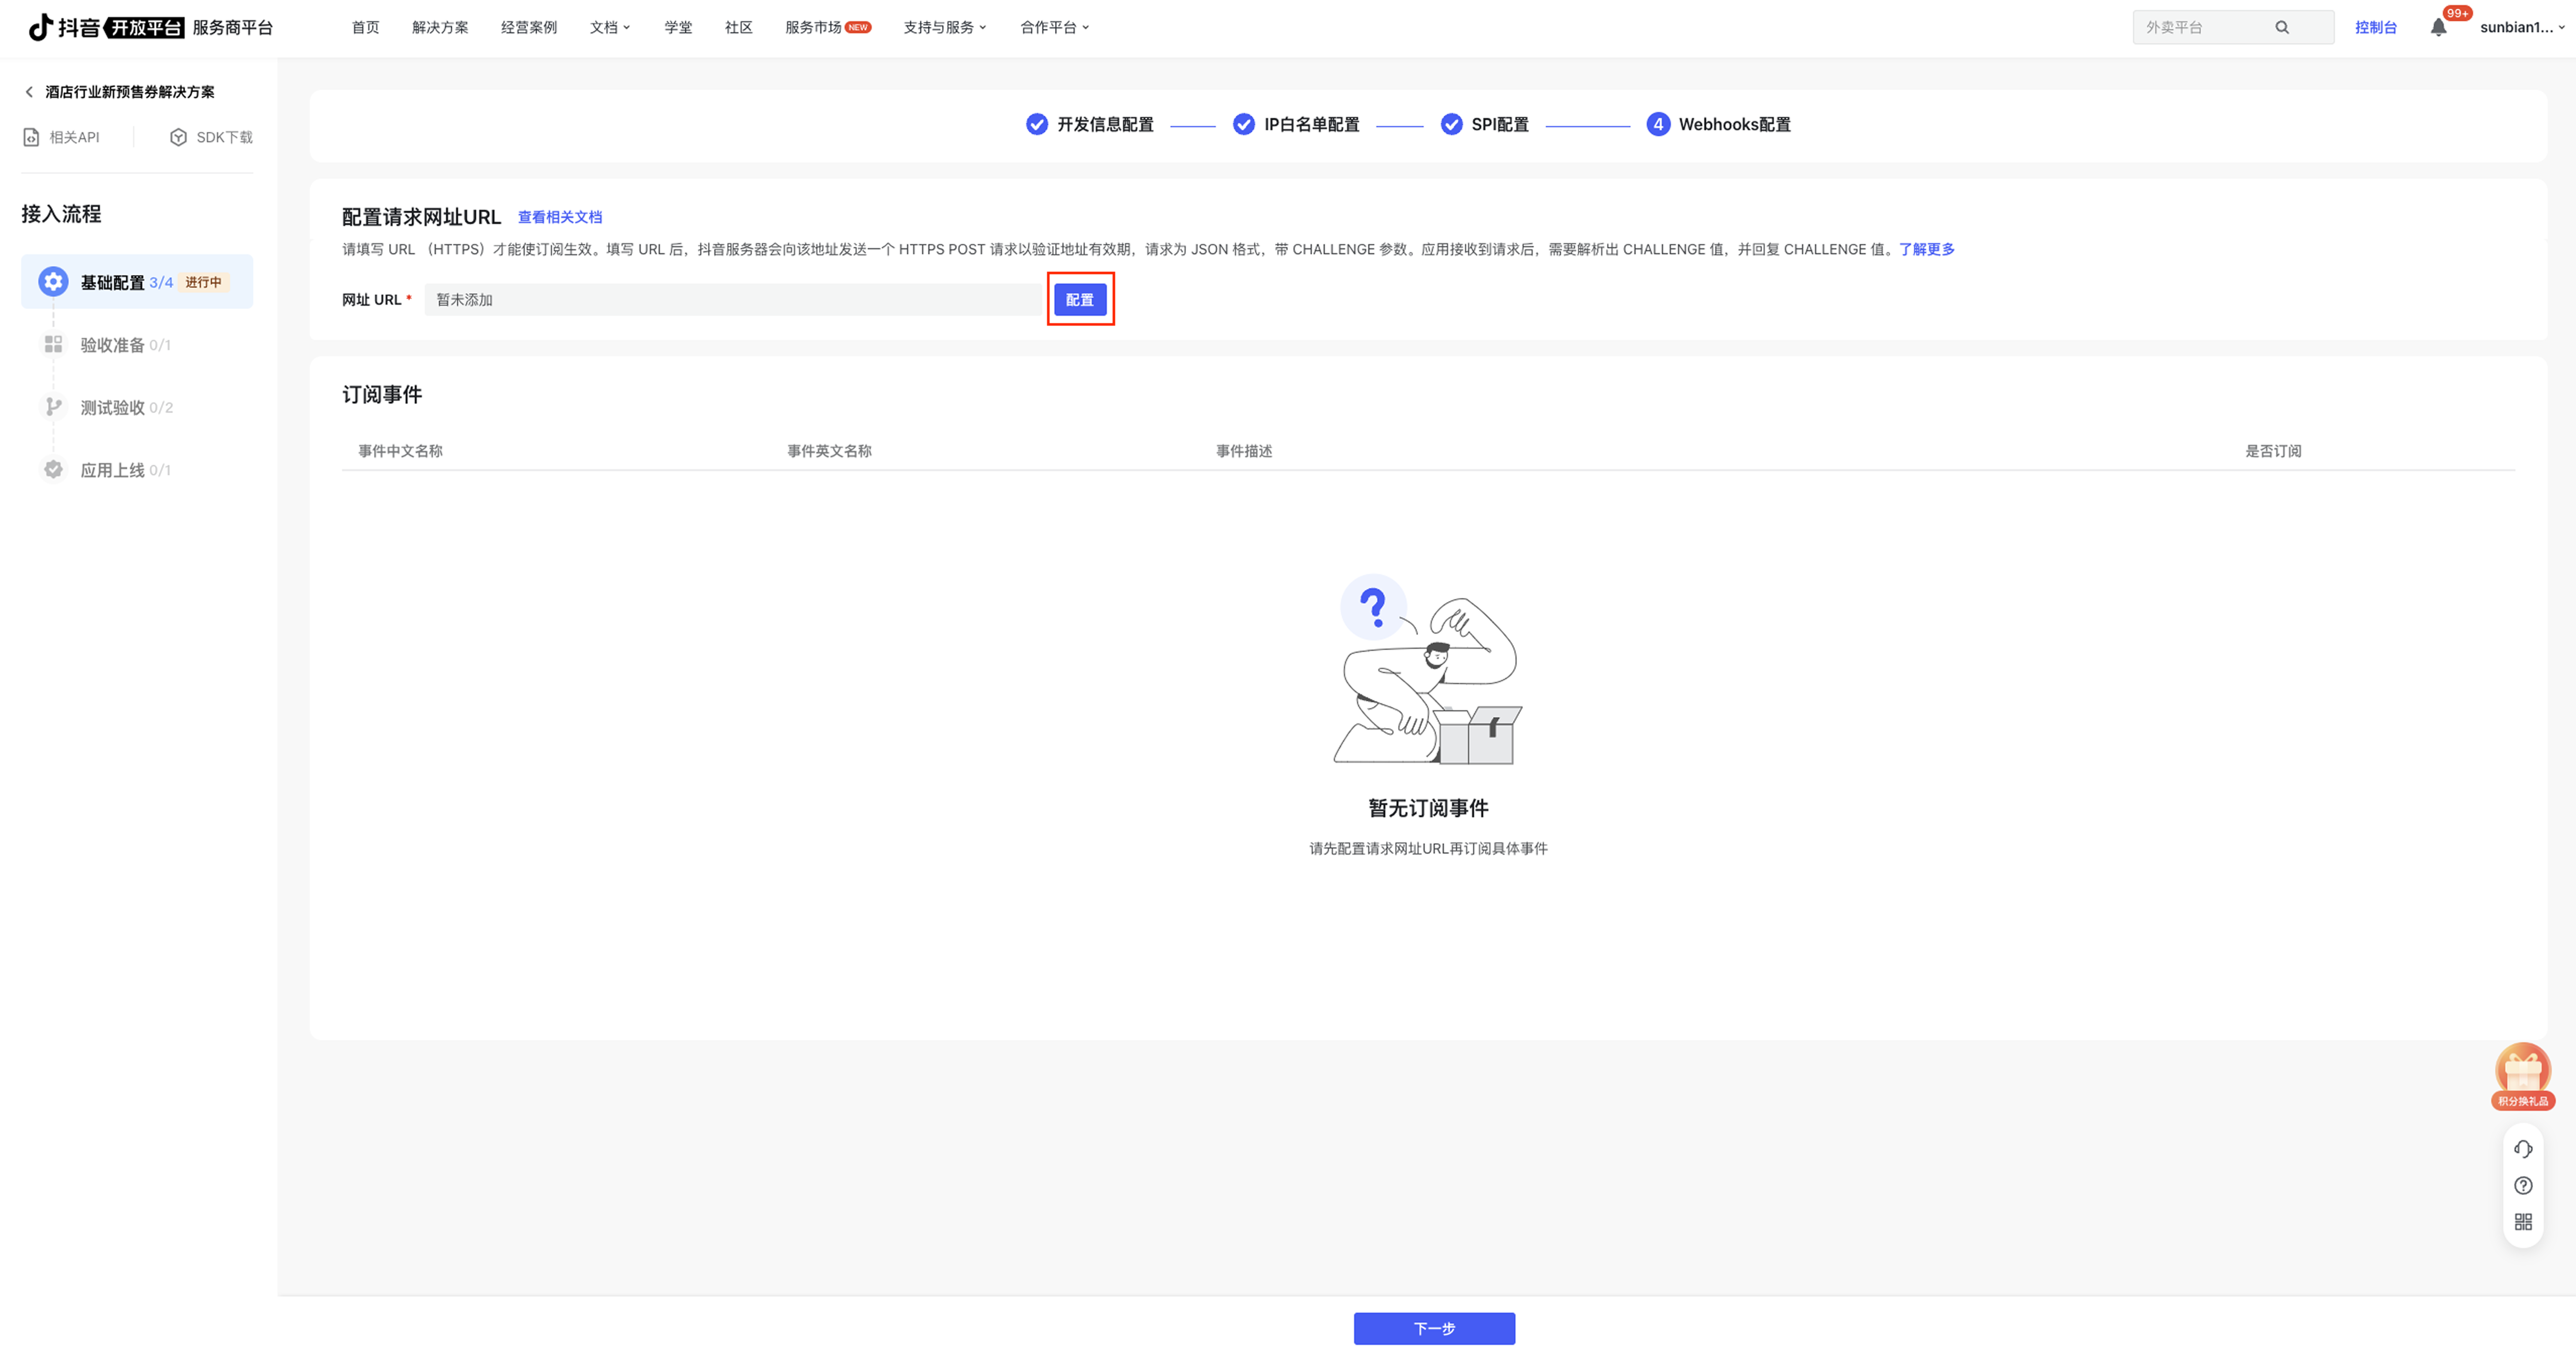Click the notification bell icon

tap(2438, 28)
